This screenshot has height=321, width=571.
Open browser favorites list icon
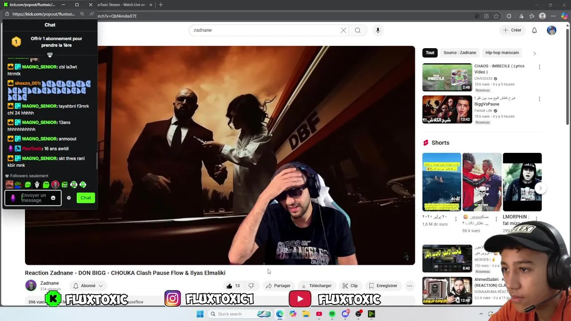[531, 16]
